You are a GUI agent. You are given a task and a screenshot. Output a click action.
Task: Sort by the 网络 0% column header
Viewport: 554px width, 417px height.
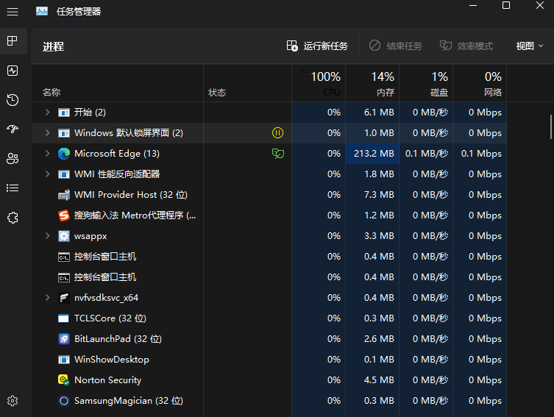tap(480, 83)
